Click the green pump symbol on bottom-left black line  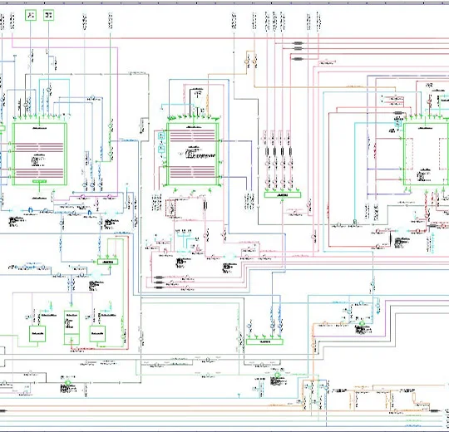tap(68, 383)
